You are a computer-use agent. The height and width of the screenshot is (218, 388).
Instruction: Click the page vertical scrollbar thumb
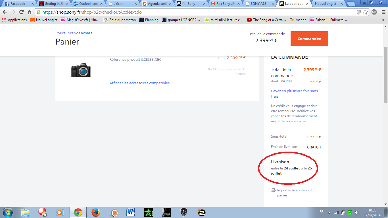(385, 74)
